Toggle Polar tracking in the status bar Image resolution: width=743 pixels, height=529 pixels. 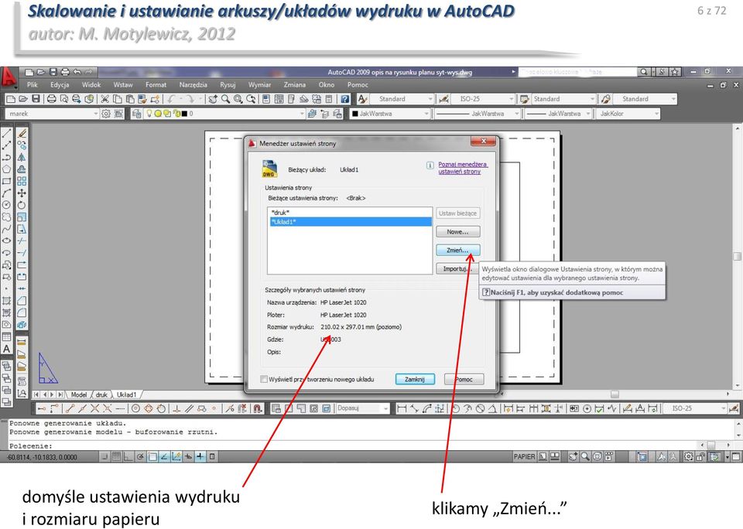point(140,456)
